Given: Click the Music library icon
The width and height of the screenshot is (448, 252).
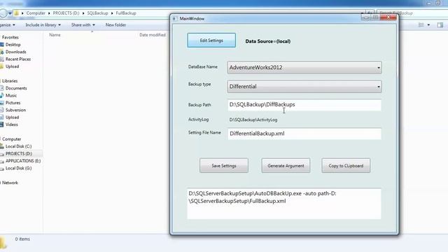Looking at the screenshot, I should (x=2, y=95).
